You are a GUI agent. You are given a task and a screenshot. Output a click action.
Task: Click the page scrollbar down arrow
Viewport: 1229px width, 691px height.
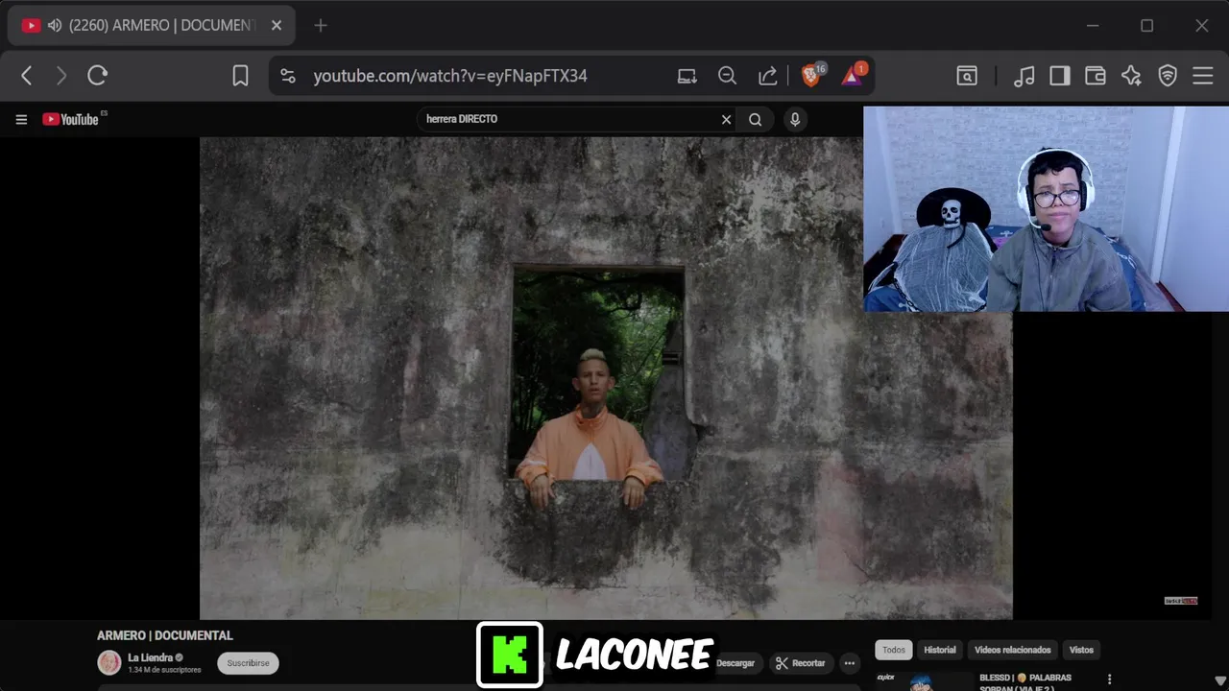tap(1220, 681)
